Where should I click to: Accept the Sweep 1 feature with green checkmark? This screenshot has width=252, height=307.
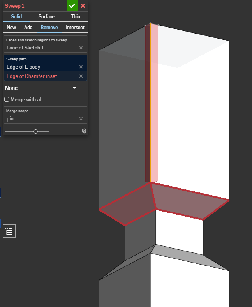[72, 6]
